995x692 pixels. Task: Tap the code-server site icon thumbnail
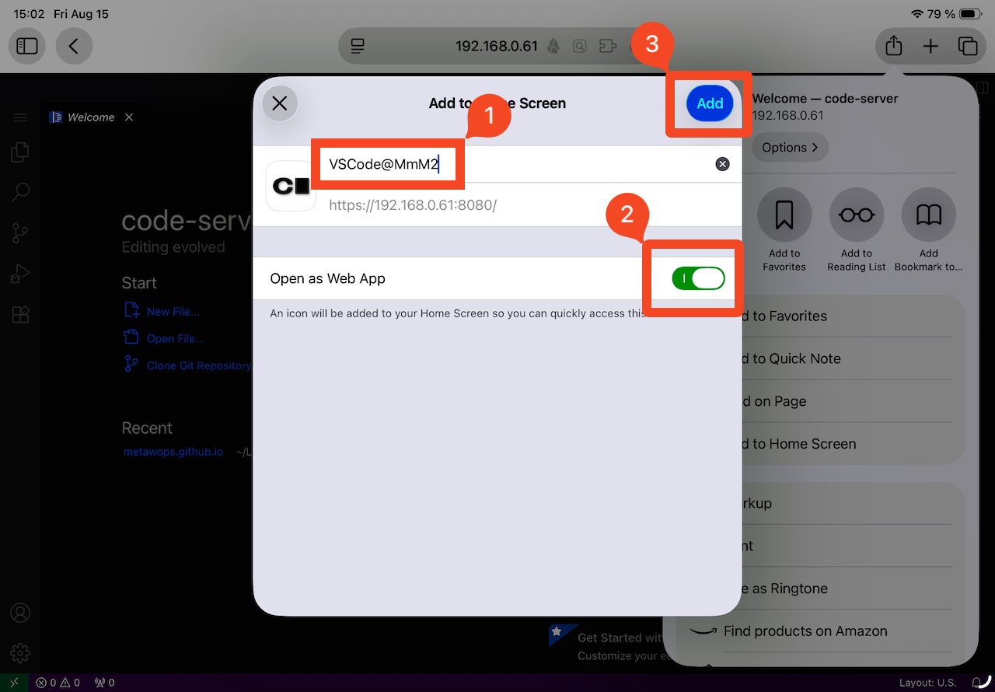tap(291, 186)
